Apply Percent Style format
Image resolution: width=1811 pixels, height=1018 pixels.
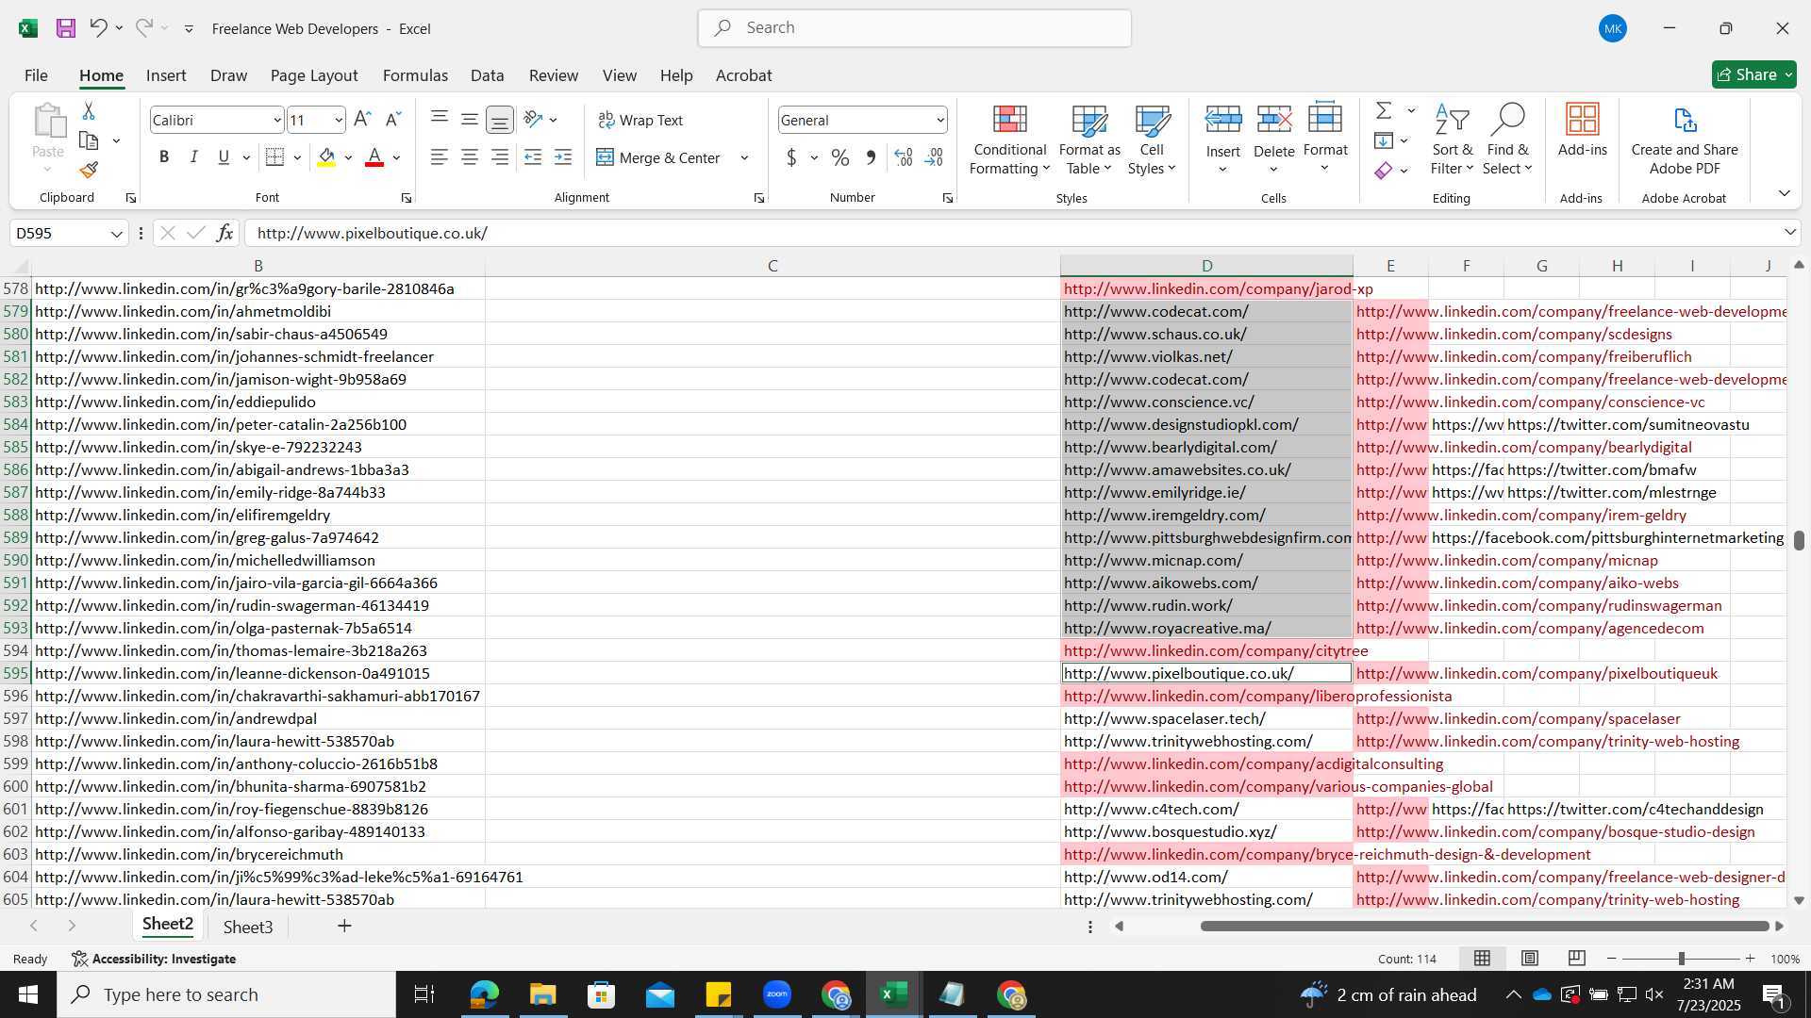[x=840, y=157]
